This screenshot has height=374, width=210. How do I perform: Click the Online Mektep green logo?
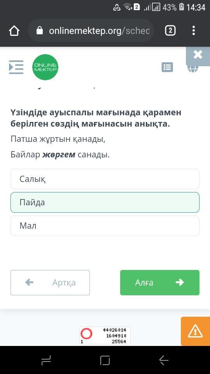point(45,67)
